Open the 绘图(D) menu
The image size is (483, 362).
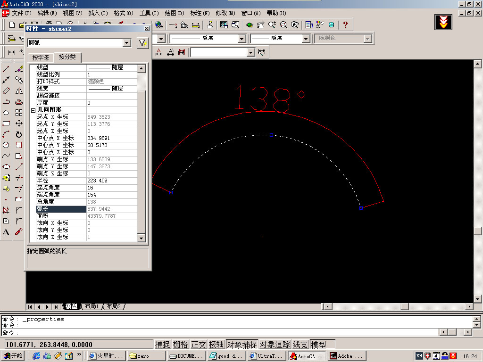175,13
